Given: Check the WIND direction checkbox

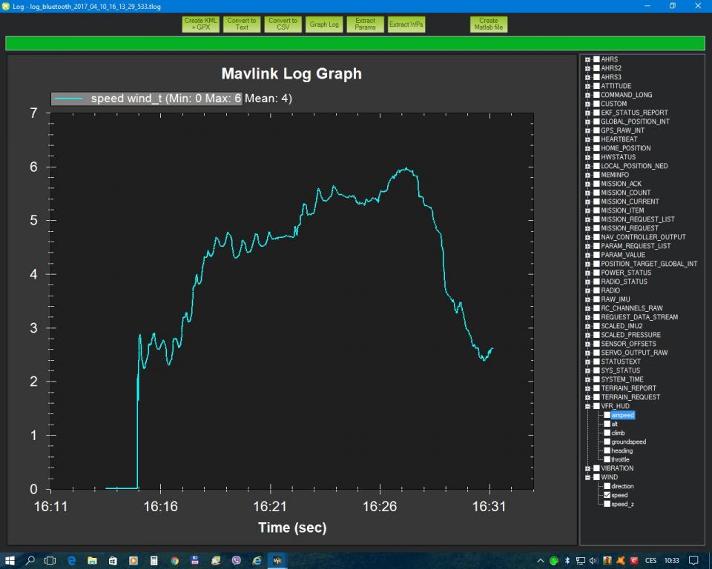Looking at the screenshot, I should [607, 486].
